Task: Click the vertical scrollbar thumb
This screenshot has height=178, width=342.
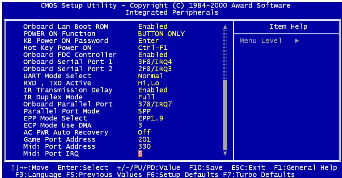Action: point(224,114)
